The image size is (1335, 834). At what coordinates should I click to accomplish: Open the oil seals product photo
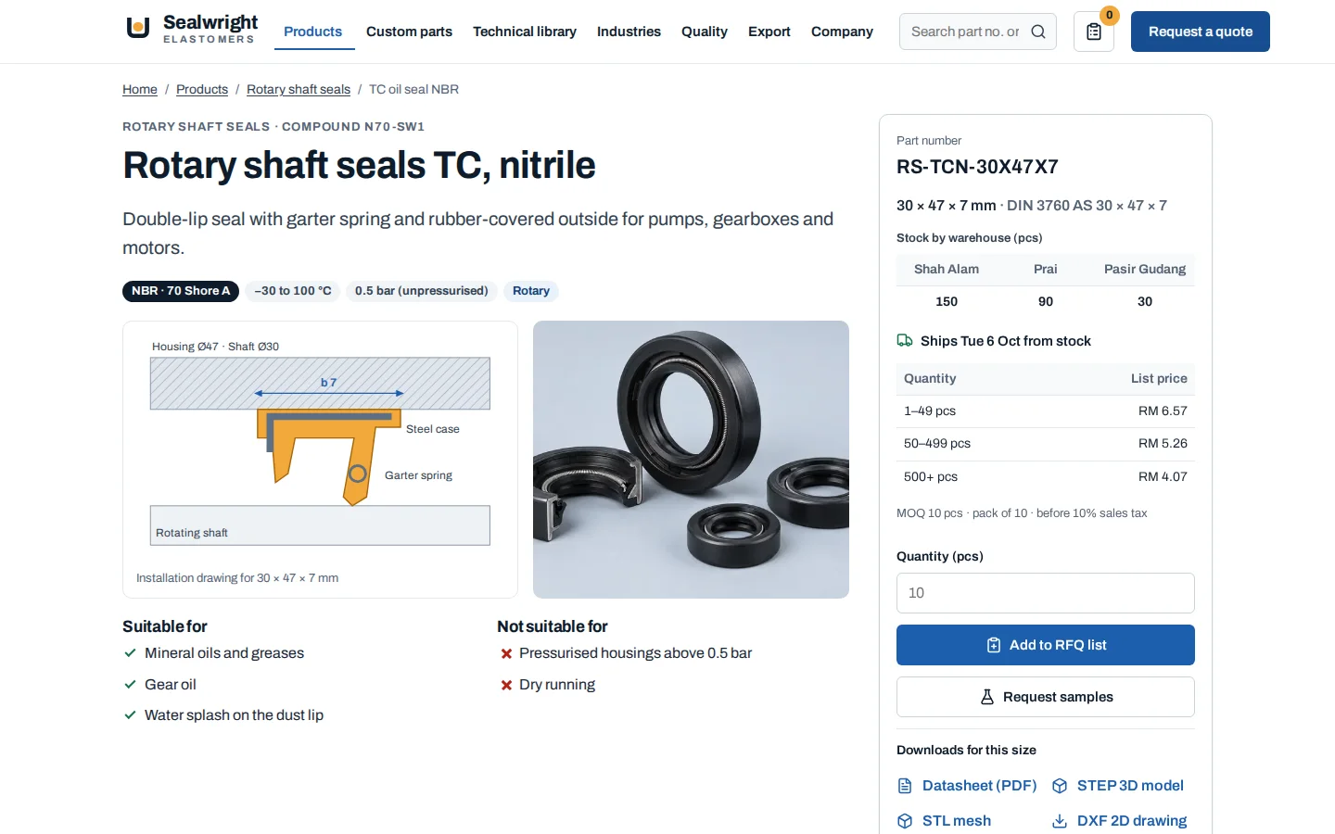tap(691, 460)
